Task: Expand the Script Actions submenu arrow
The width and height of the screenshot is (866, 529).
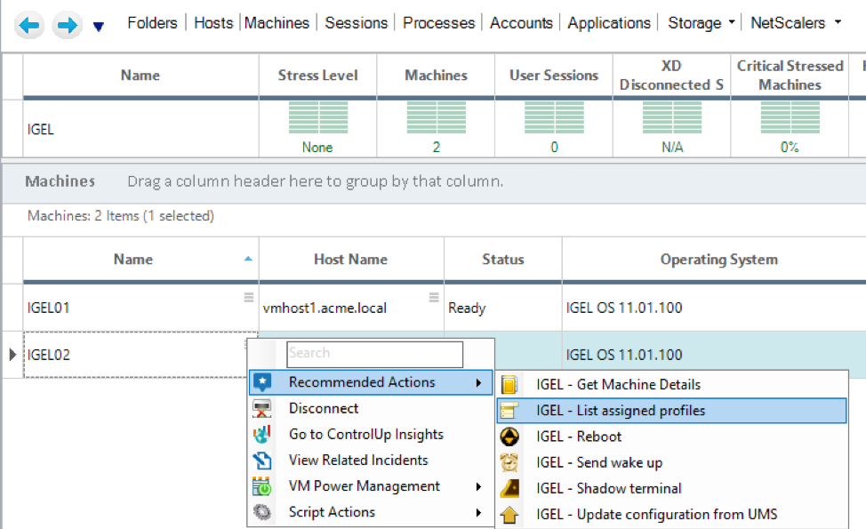Action: click(x=478, y=512)
